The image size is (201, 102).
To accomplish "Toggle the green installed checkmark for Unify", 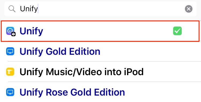I will (x=177, y=31).
